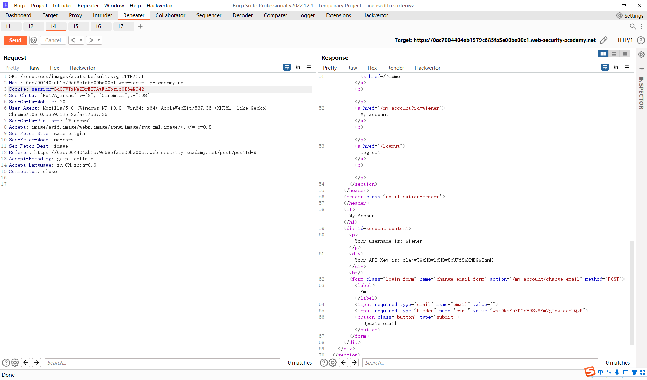Switch response view to Hex
Image resolution: width=647 pixels, height=380 pixels.
click(372, 68)
